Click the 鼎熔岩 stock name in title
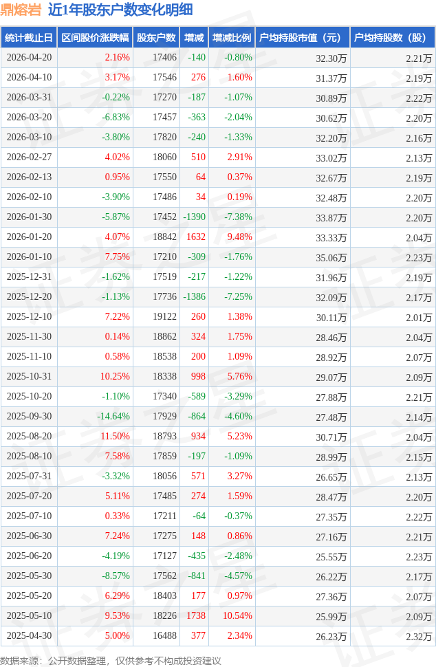The height and width of the screenshot is (667, 436). coord(21,10)
